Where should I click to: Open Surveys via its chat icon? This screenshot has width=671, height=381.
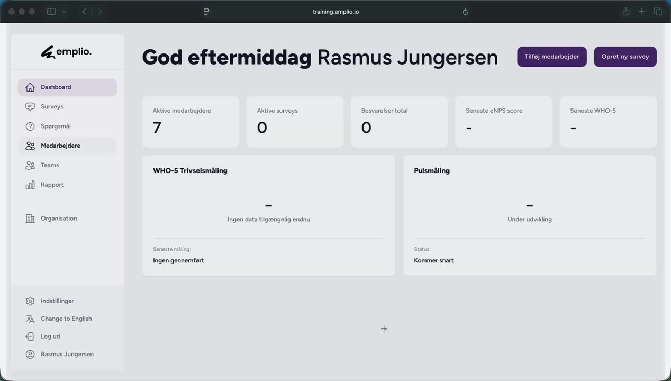(x=30, y=107)
